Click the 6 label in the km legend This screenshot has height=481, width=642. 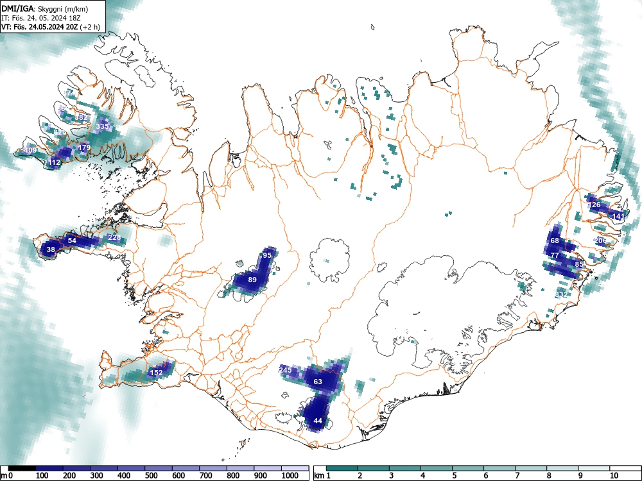486,476
